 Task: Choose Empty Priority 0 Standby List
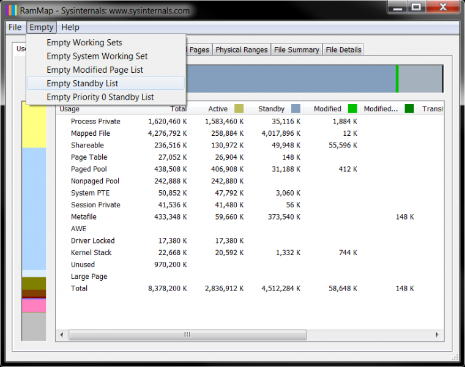(106, 97)
